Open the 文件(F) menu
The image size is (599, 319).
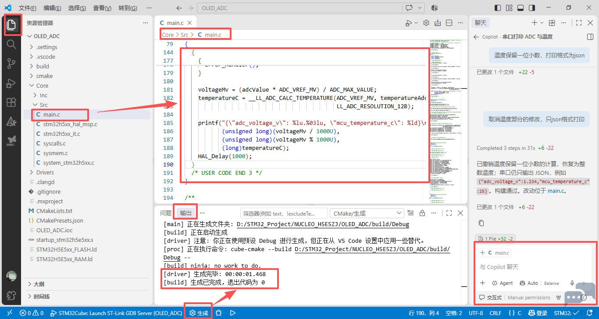point(28,8)
